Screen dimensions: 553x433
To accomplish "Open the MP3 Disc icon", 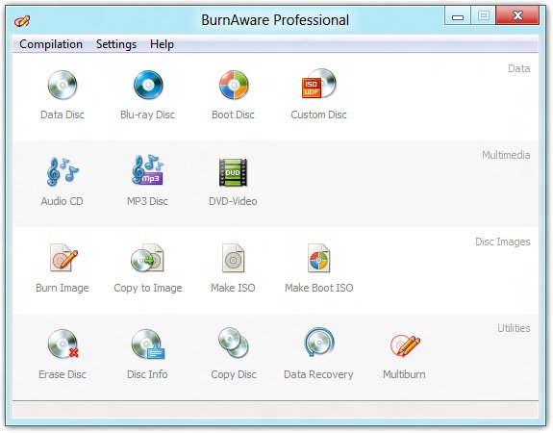I will click(148, 169).
